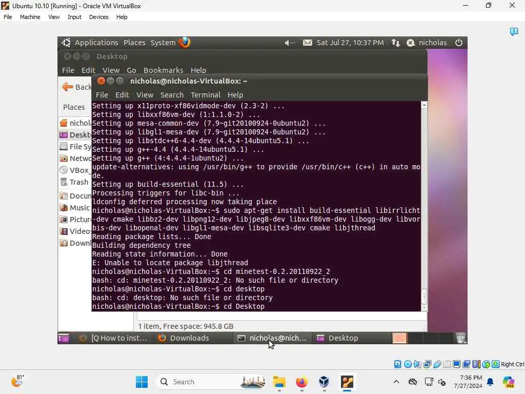The image size is (525, 394).
Task: Open the mail envelope indicator
Action: [308, 43]
